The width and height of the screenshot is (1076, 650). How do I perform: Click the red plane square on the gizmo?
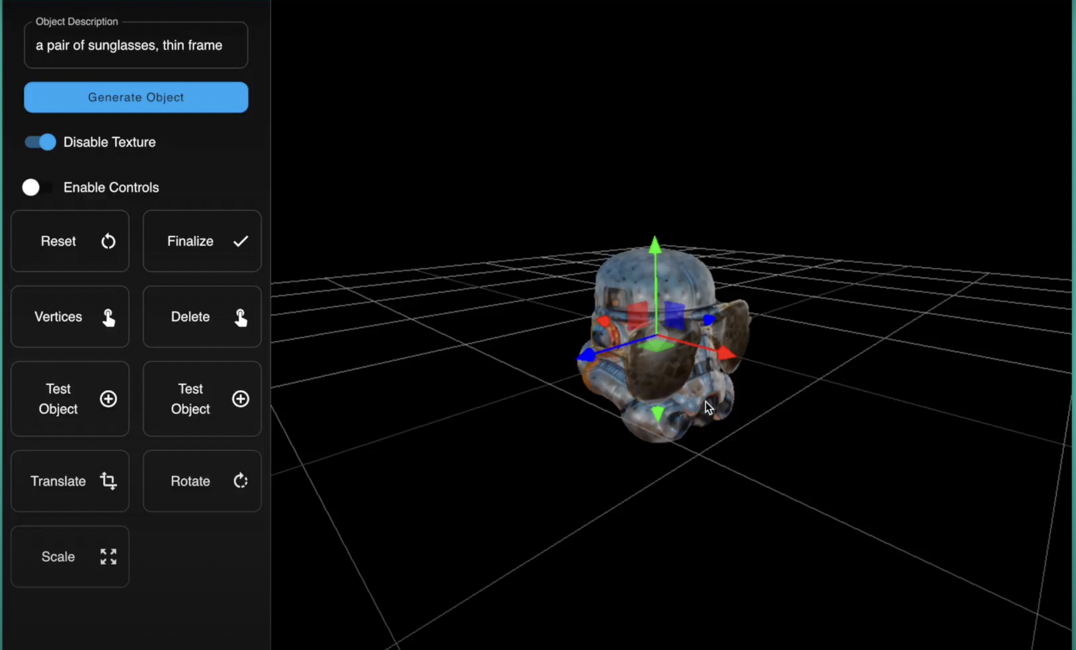click(x=637, y=315)
